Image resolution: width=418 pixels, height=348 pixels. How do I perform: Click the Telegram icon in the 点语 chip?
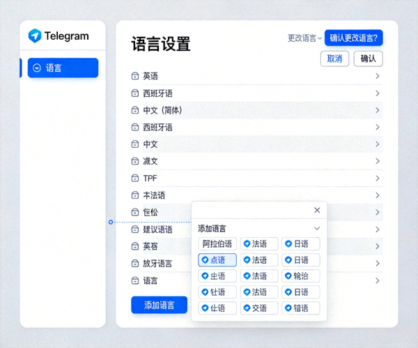(x=205, y=260)
